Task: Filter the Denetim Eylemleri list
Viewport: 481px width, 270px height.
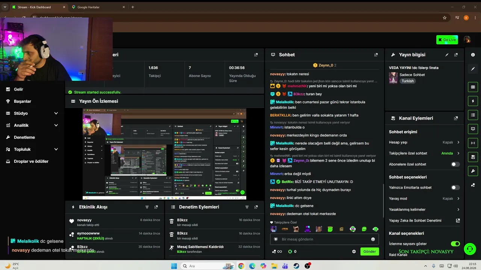Action: tap(247, 207)
